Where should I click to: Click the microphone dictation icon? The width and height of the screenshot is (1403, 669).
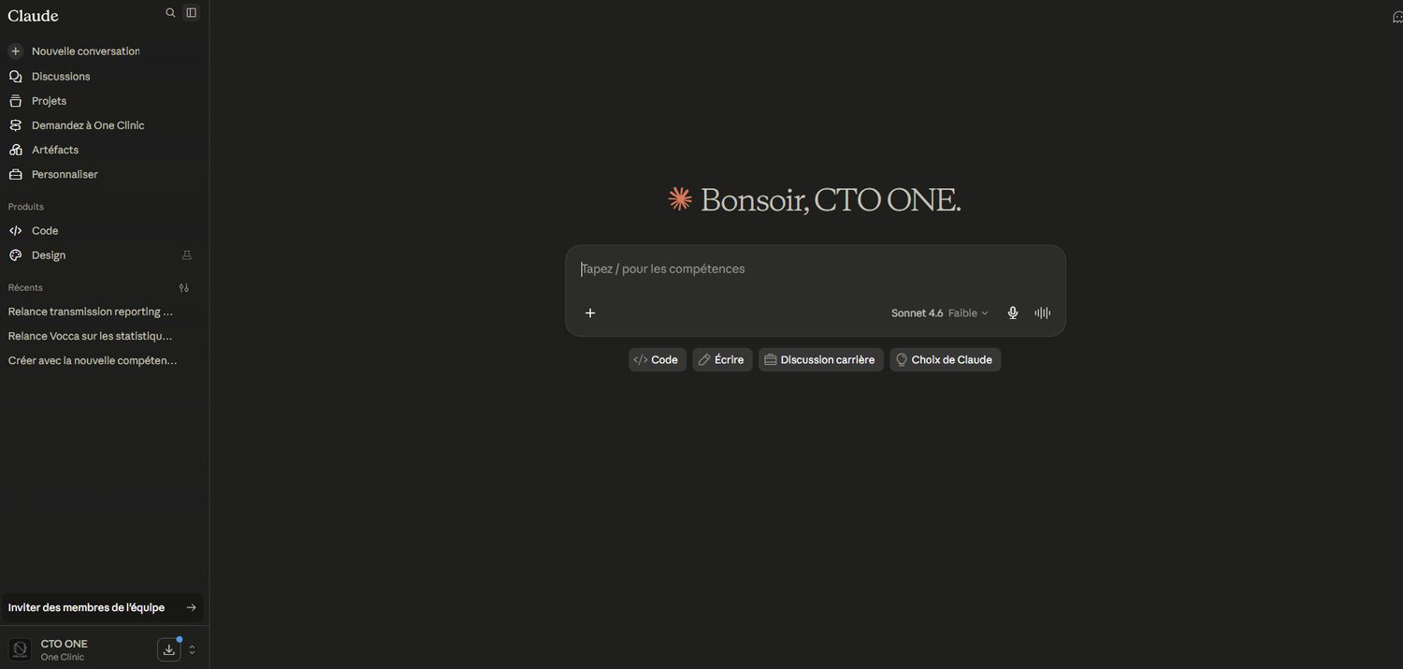pyautogui.click(x=1012, y=313)
